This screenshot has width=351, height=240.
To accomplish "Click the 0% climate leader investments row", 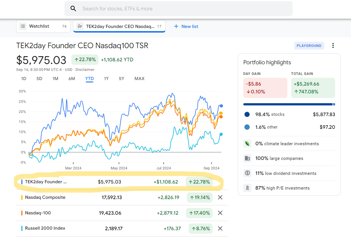I will coord(289,143).
